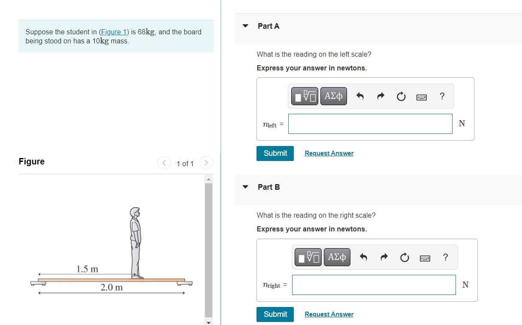
Task: Click the undo arrow in Part A toolbar
Action: [x=360, y=96]
